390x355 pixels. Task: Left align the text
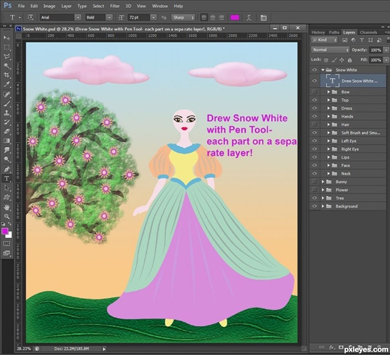click(x=204, y=18)
